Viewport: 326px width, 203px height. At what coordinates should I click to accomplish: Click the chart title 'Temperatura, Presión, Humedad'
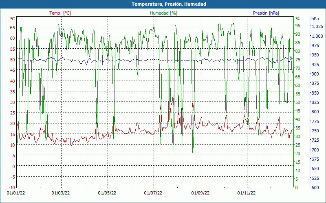(169, 4)
